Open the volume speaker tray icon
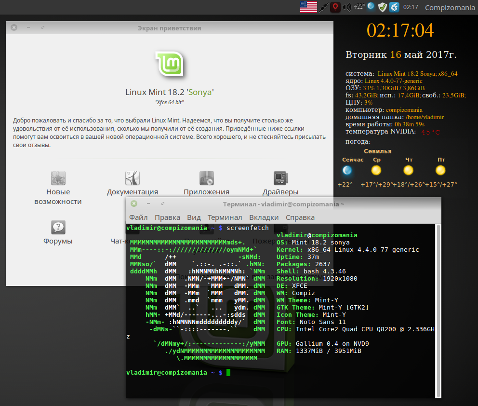The width and height of the screenshot is (478, 406). click(346, 7)
